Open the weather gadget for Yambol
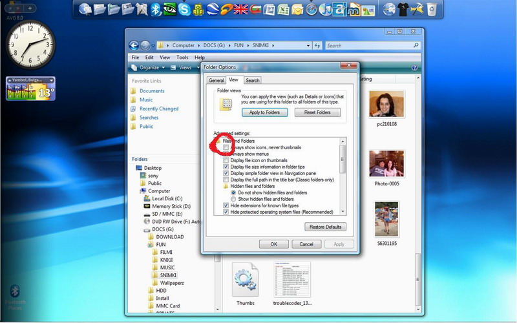 pos(30,89)
